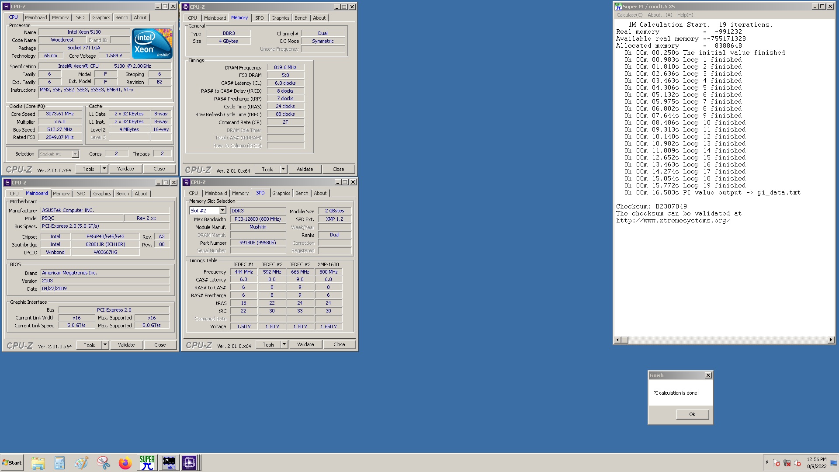Select the About tab in the Mainboard window
Screen dimensions: 839x472
(141, 194)
